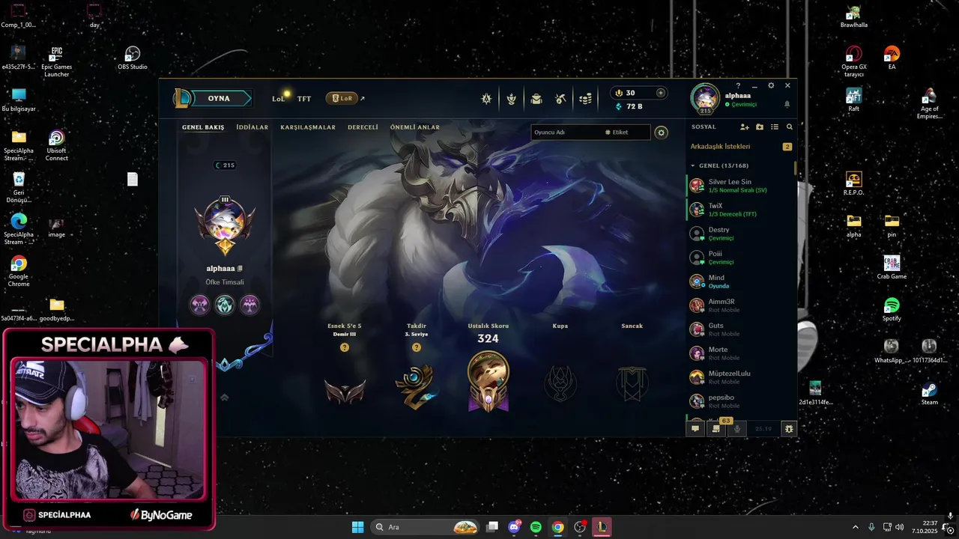Select friend Destry
This screenshot has height=539, width=959.
click(x=741, y=234)
